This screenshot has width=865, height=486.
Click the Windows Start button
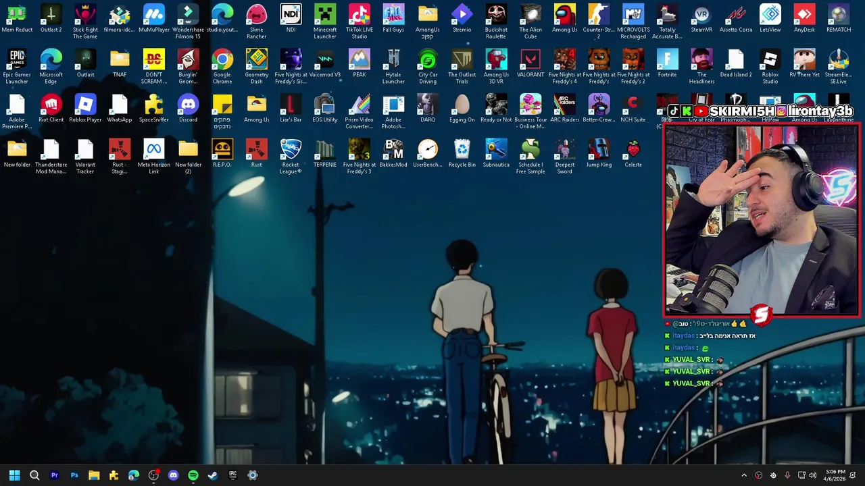(x=14, y=475)
